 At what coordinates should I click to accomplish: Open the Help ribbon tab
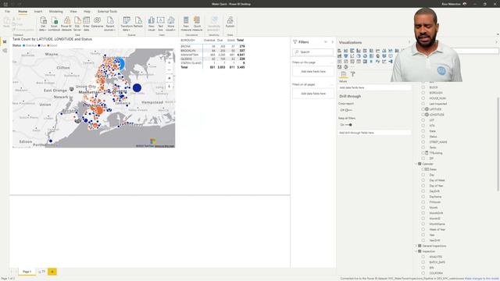[x=87, y=12]
